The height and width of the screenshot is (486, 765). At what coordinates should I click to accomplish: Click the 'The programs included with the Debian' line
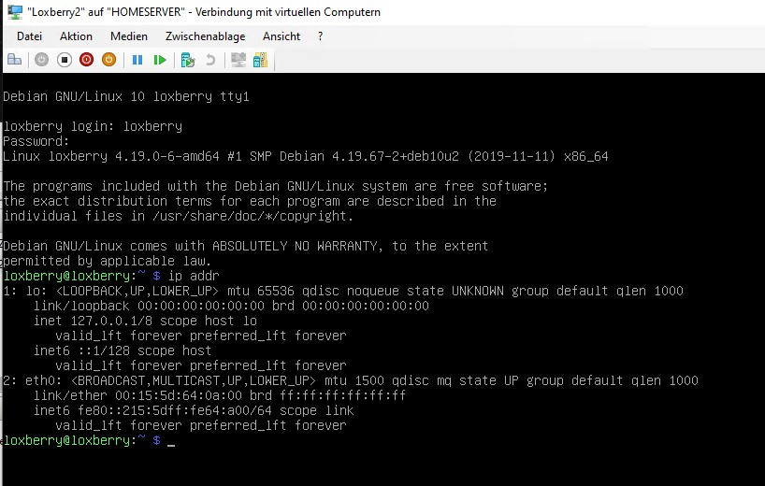point(276,186)
